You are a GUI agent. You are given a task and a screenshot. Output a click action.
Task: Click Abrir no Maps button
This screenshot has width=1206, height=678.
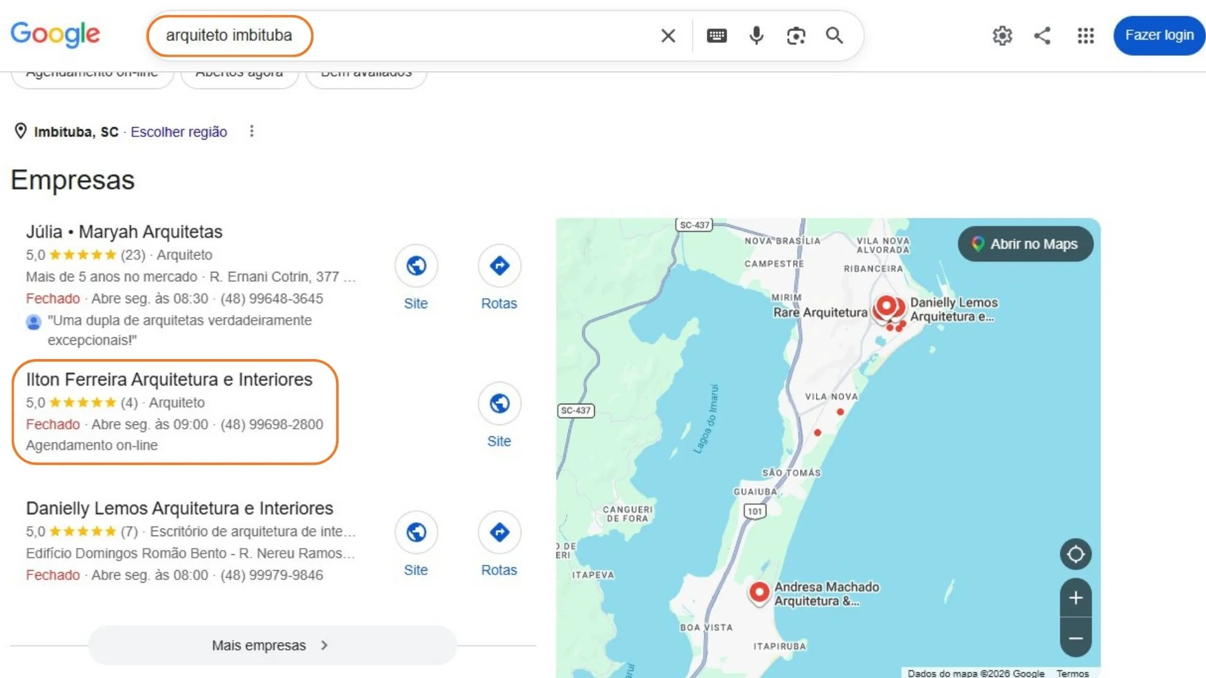(1026, 244)
